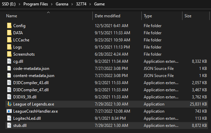Click the 3,762 KB size value
This screenshot has height=133, width=211.
coord(199,97)
